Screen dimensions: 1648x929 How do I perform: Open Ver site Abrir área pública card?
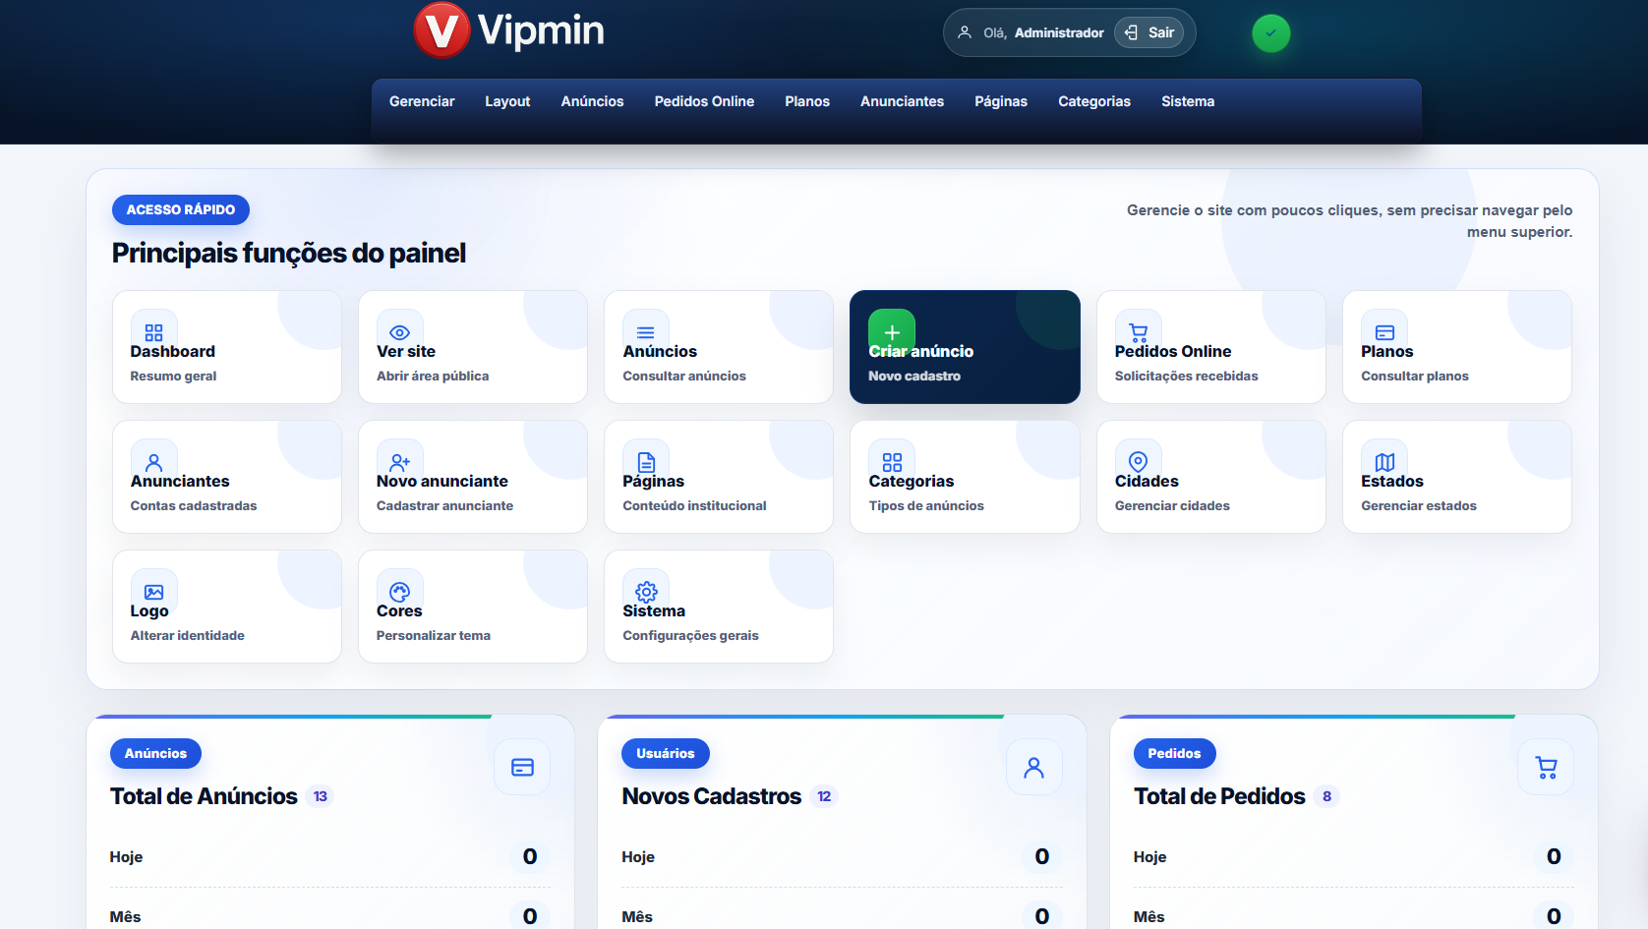473,347
